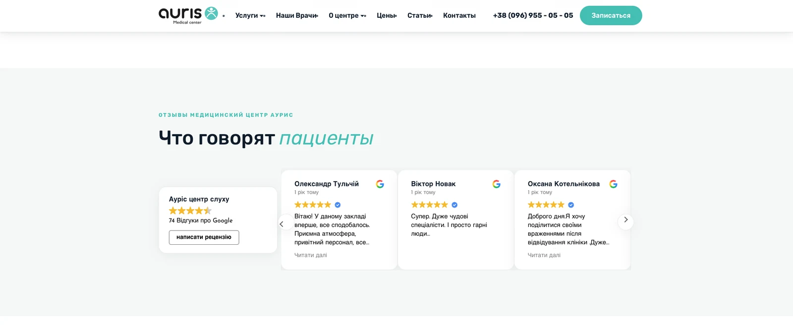Open reviewer name Оксана Котельнікова
This screenshot has width=793, height=331.
(x=564, y=184)
